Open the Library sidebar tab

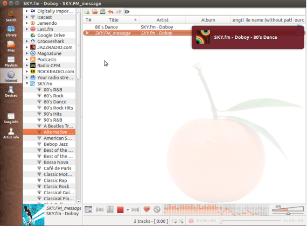click(11, 31)
